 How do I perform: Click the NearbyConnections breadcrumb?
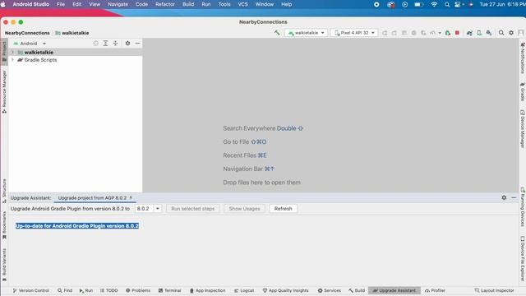point(27,33)
